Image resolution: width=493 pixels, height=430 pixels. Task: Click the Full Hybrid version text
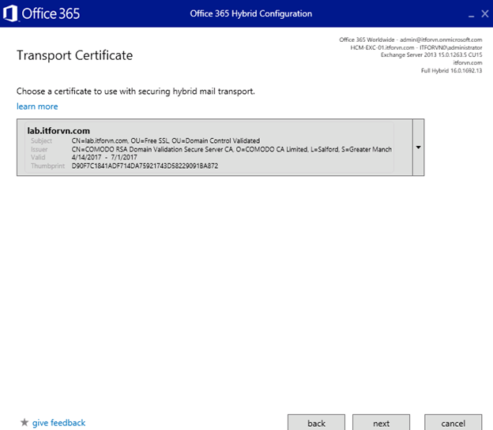[x=451, y=71]
